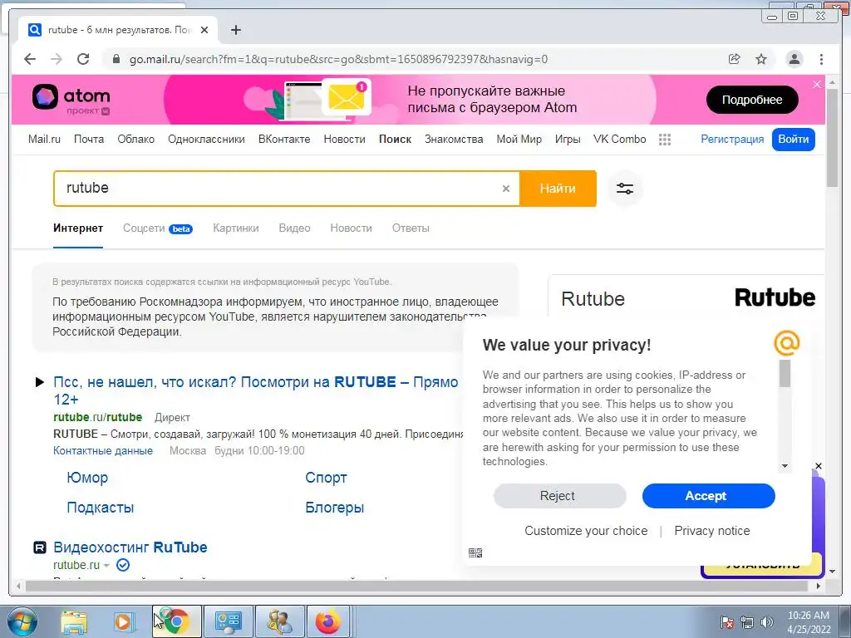Open Windows Explorer from the taskbar
851x638 pixels.
pyautogui.click(x=74, y=621)
